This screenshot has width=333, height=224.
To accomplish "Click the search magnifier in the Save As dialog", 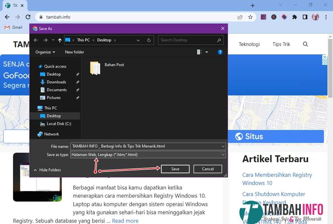I will pyautogui.click(x=219, y=40).
